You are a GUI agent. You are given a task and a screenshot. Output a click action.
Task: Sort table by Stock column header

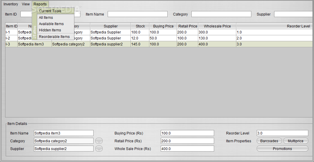[x=140, y=26]
